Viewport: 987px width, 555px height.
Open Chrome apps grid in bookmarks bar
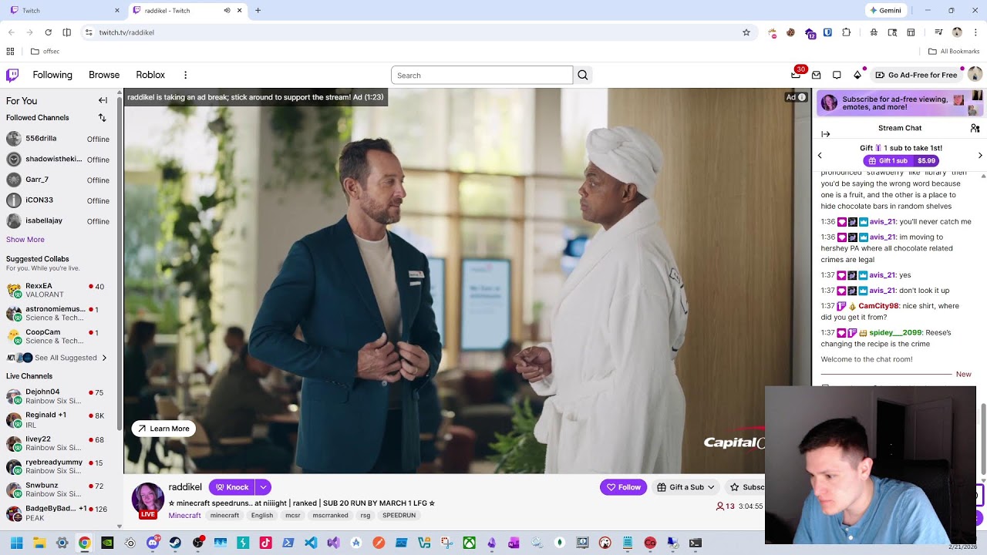coord(10,52)
